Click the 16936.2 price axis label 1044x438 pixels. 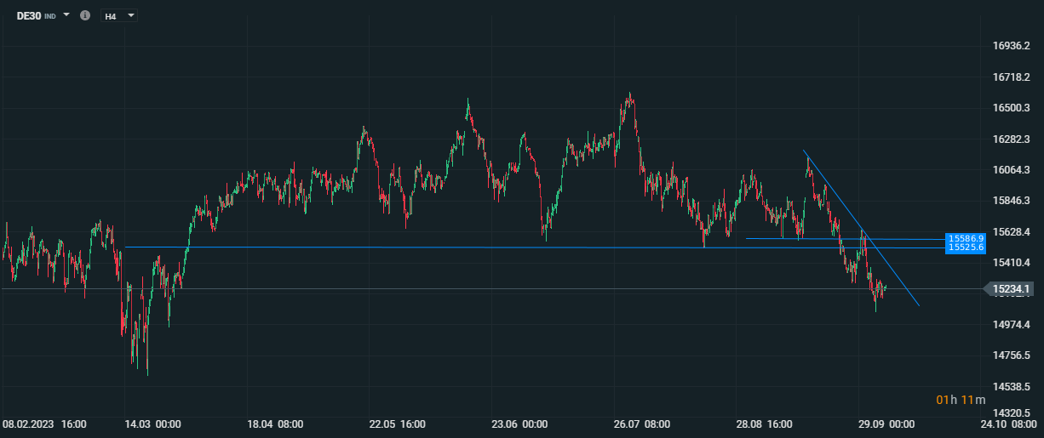pyautogui.click(x=1011, y=46)
